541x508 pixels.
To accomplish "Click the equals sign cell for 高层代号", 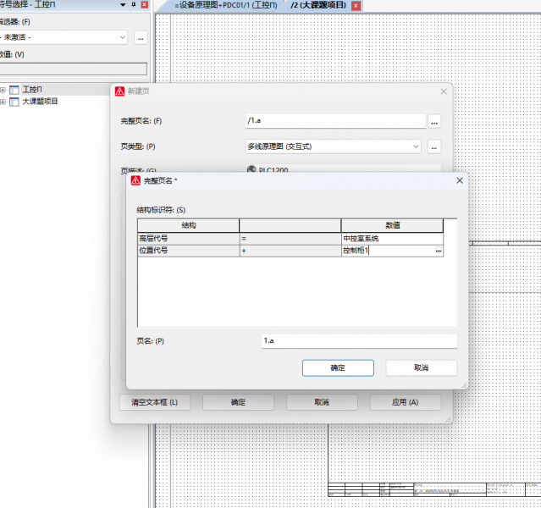I will [290, 239].
